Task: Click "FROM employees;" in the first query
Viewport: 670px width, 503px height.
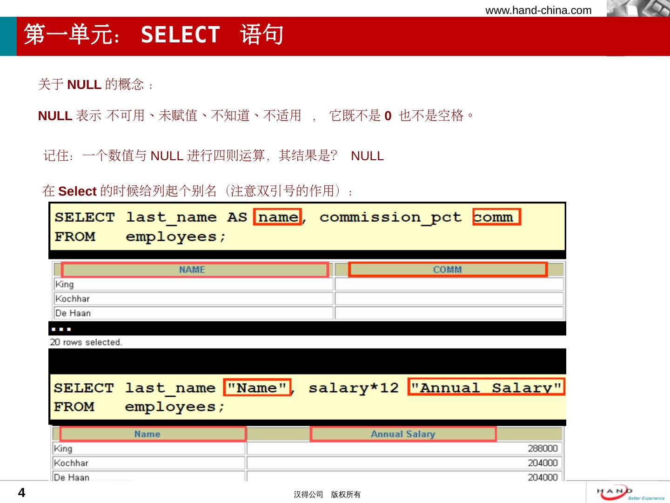Action: click(x=140, y=237)
